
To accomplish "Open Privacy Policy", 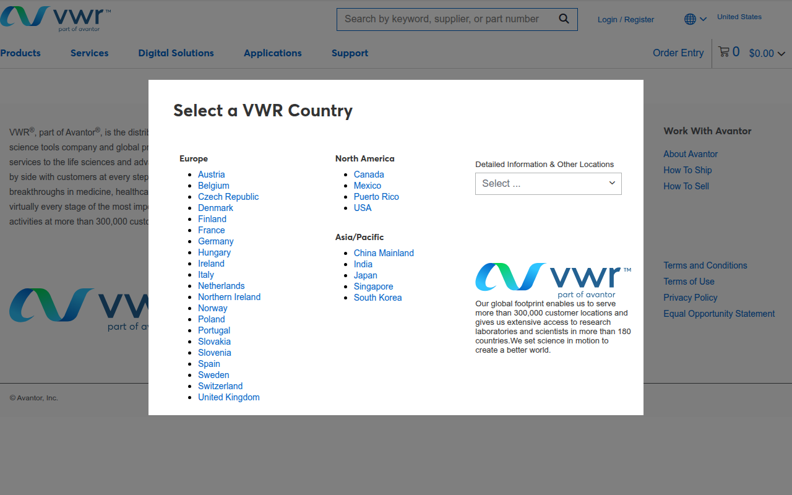I will 691,298.
